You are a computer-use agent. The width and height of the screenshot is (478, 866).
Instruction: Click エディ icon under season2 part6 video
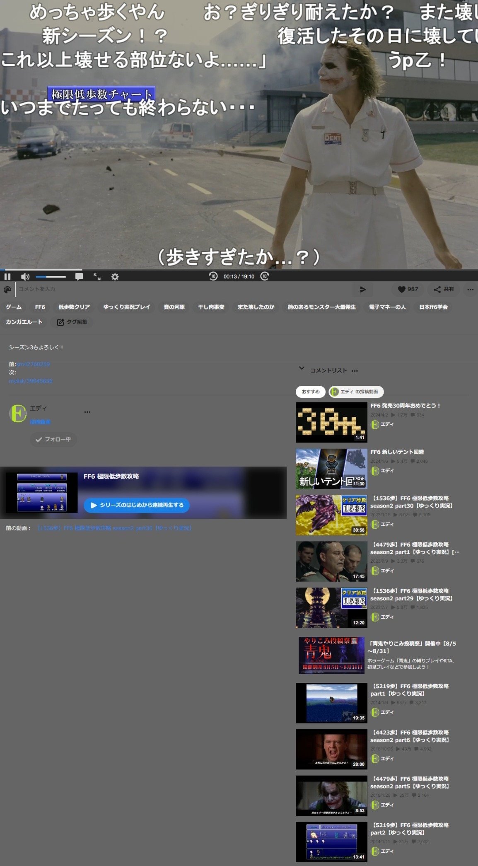[x=375, y=759]
